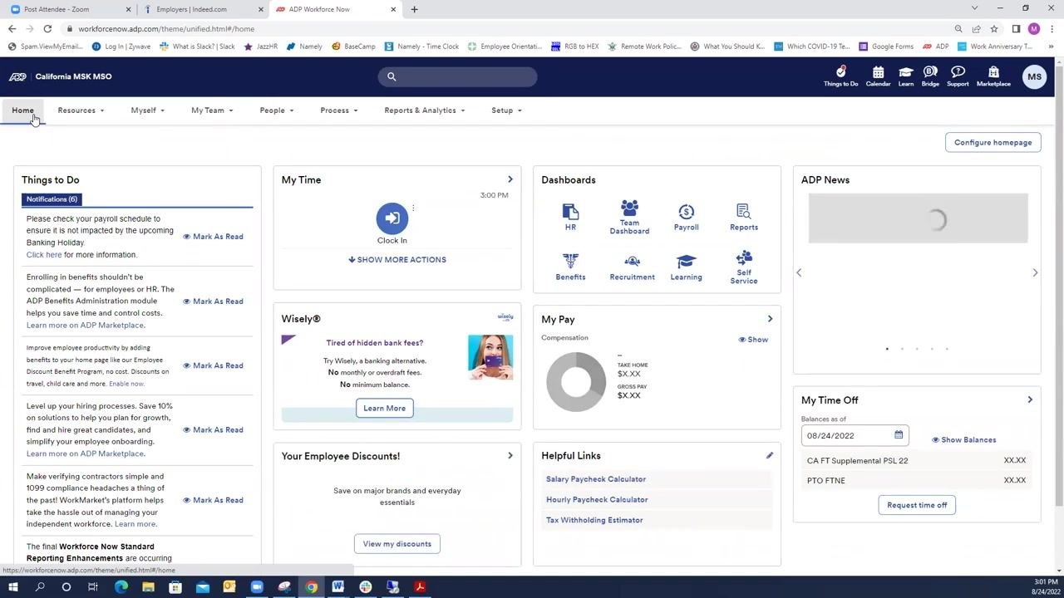Expand the My Team menu
This screenshot has height=598, width=1064.
(x=212, y=110)
